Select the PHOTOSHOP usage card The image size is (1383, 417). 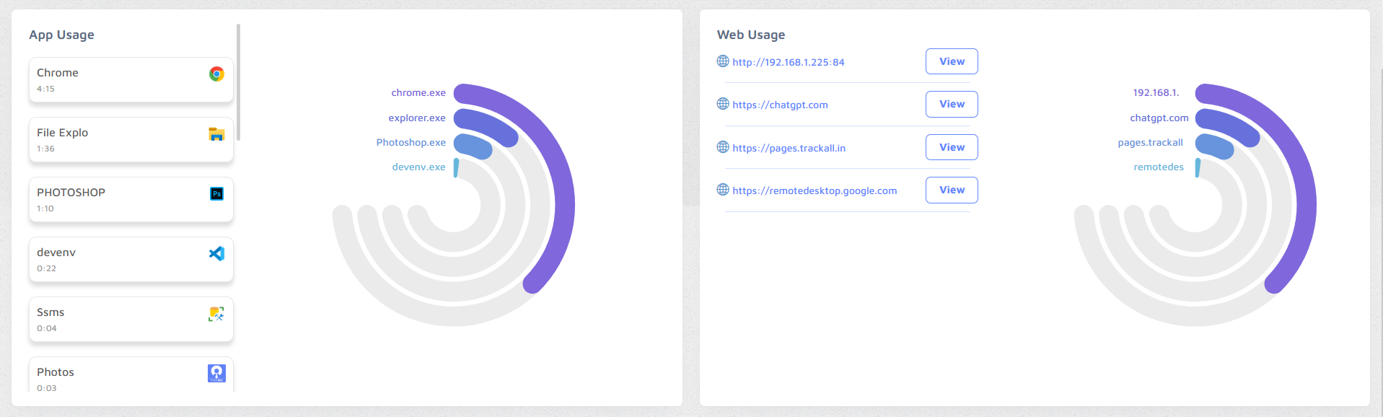click(131, 200)
